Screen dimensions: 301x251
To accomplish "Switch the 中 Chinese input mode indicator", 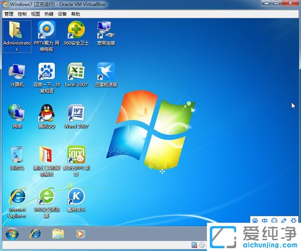I will [264, 220].
